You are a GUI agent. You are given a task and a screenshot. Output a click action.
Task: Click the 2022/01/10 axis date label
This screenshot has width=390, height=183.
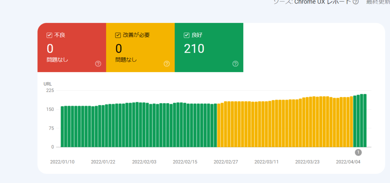(x=62, y=162)
